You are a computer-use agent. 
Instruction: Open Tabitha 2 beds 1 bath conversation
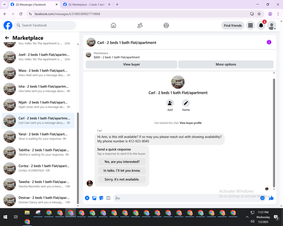(x=38, y=153)
